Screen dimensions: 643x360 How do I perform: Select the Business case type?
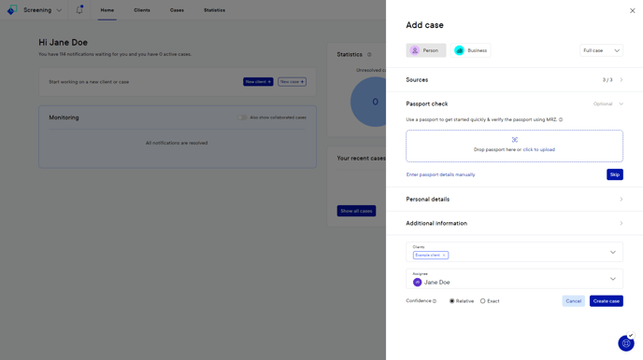click(x=471, y=50)
